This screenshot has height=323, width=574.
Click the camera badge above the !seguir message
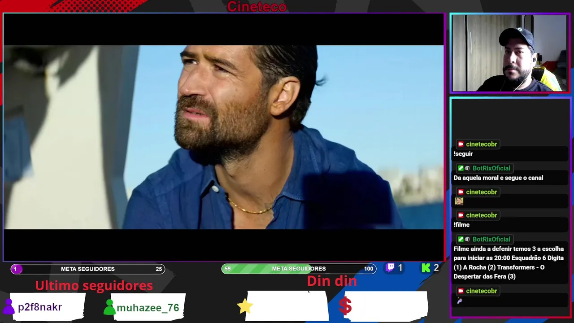point(461,144)
